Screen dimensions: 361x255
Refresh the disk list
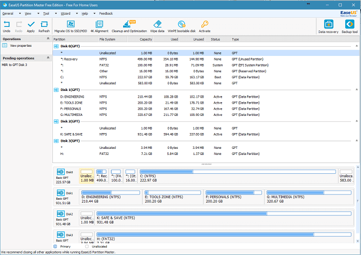coord(44,24)
